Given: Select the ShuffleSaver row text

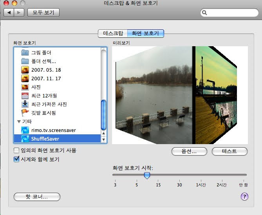Looking at the screenshot, I should pos(45,139).
